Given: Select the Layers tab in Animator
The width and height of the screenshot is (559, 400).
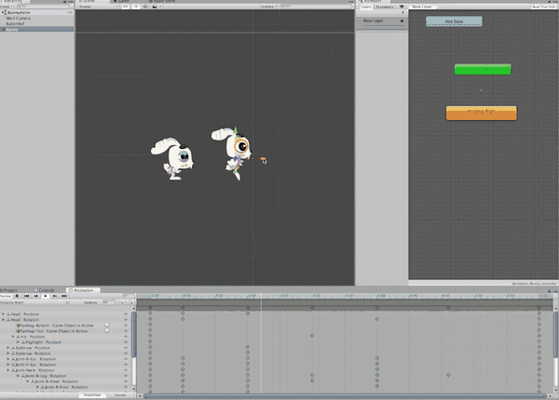Looking at the screenshot, I should 366,7.
